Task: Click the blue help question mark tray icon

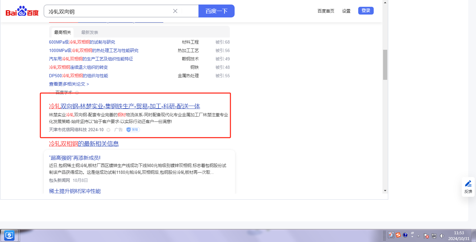Action: pos(405,235)
